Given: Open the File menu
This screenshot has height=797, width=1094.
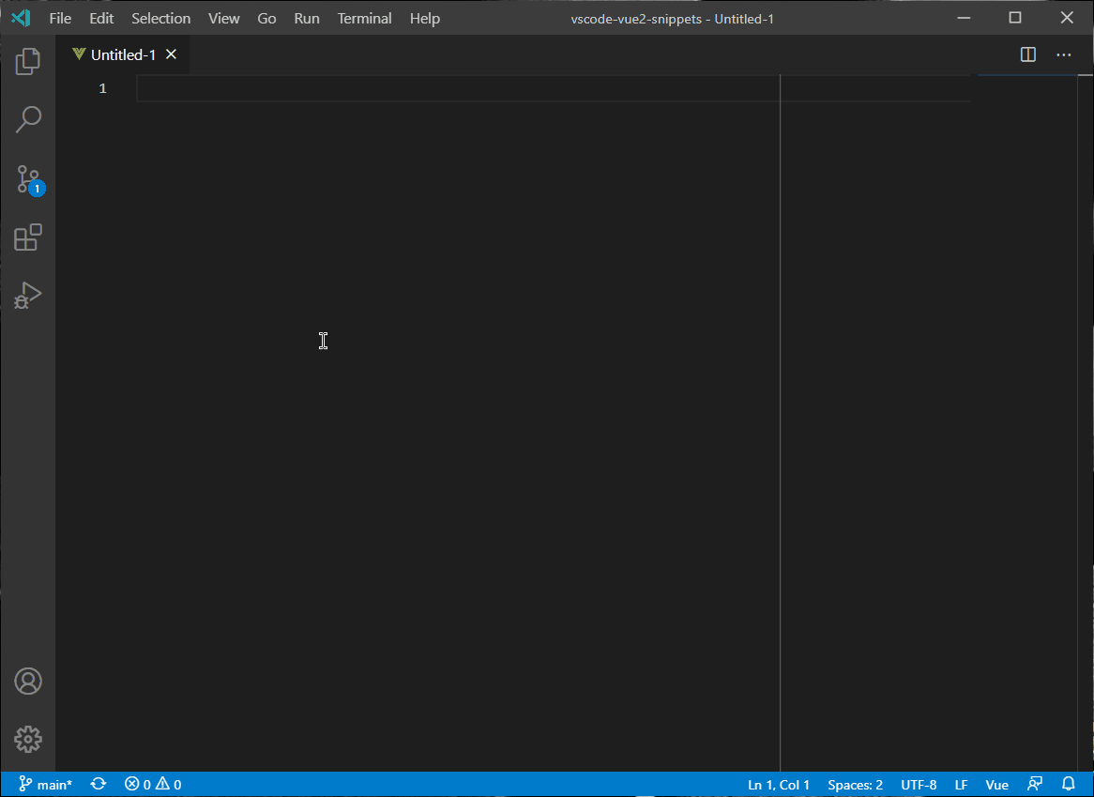Looking at the screenshot, I should tap(60, 19).
